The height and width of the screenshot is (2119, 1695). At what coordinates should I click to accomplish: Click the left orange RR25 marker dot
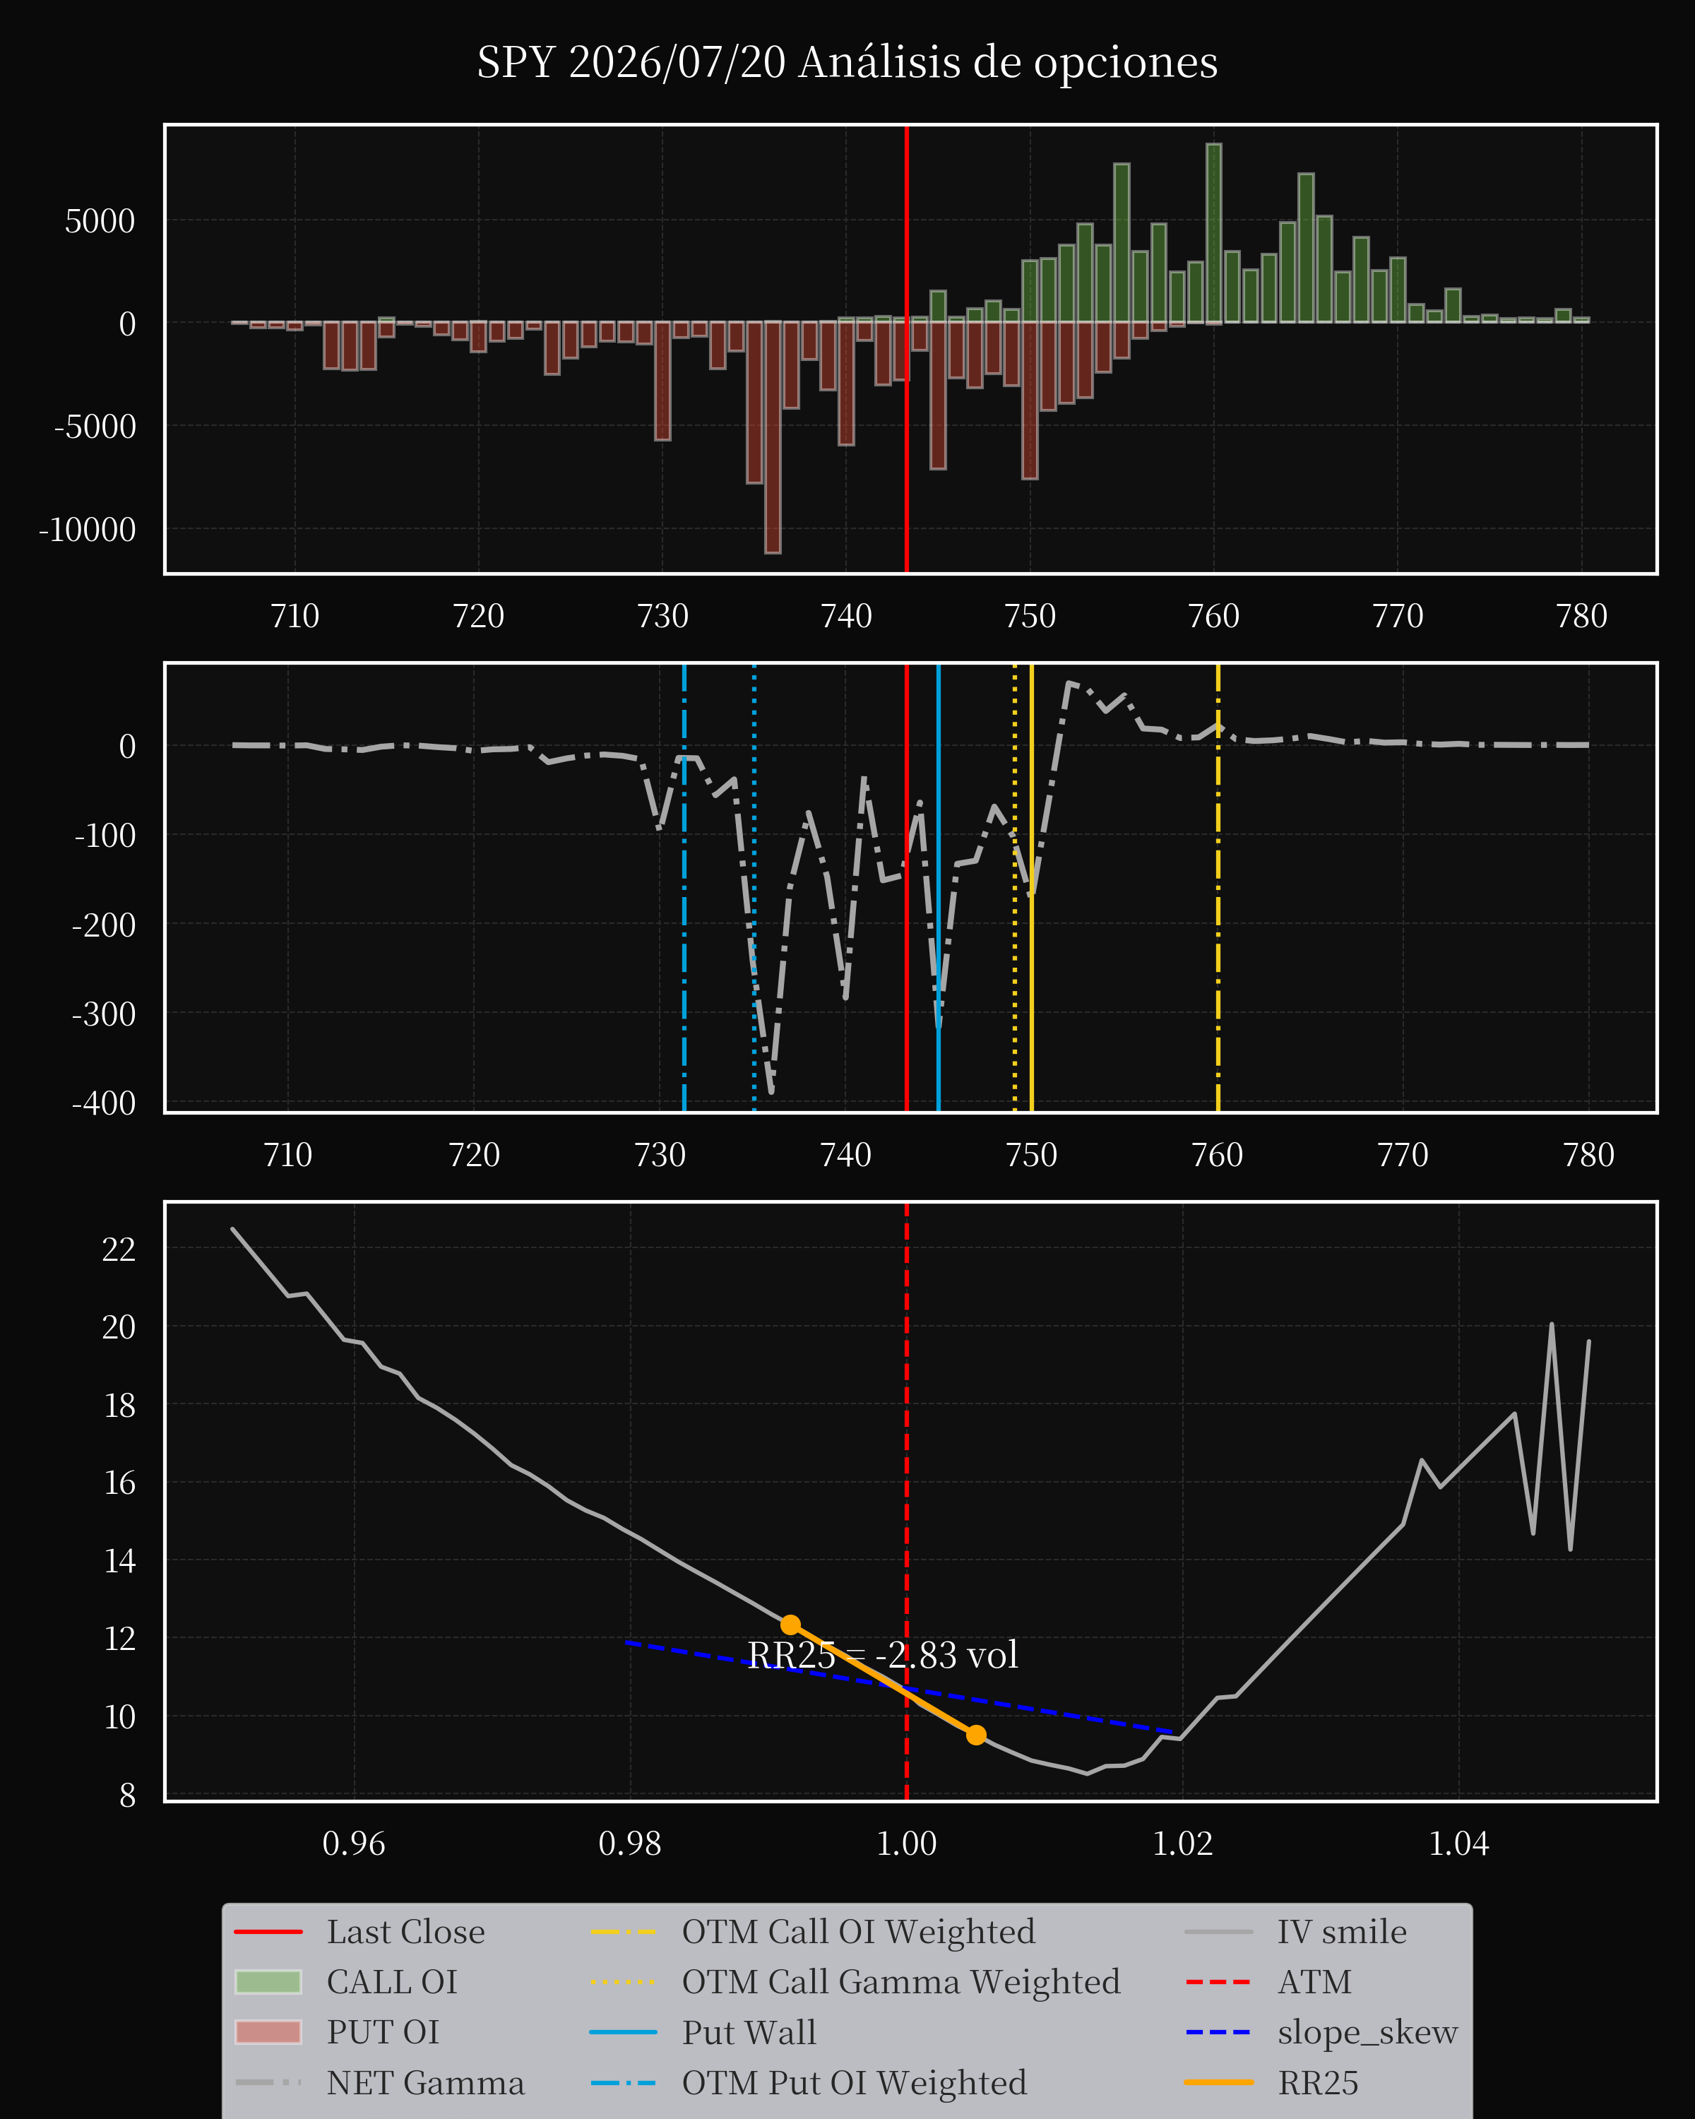pyautogui.click(x=790, y=1625)
